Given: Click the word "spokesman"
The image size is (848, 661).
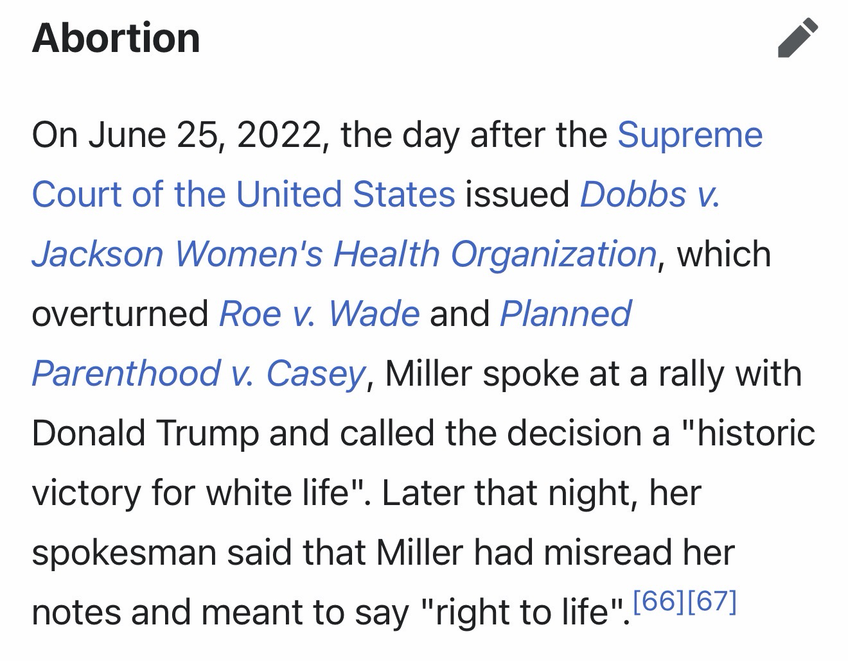Looking at the screenshot, I should [x=123, y=553].
